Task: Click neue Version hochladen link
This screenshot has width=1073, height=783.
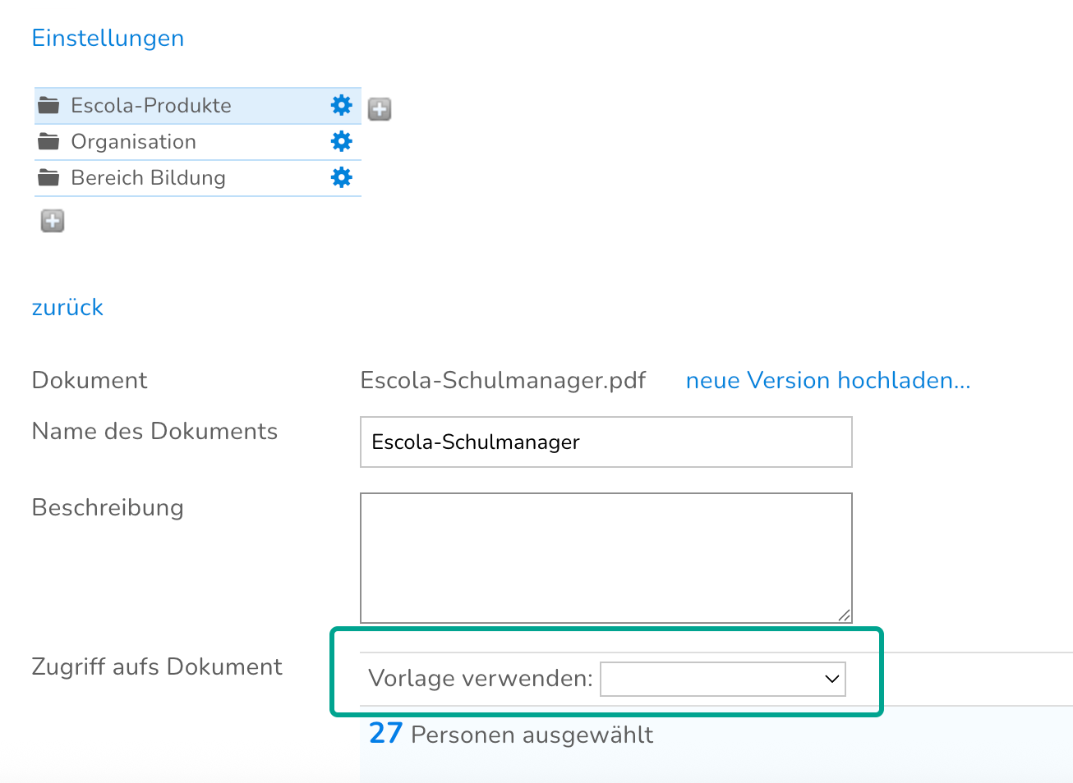Action: [x=828, y=380]
